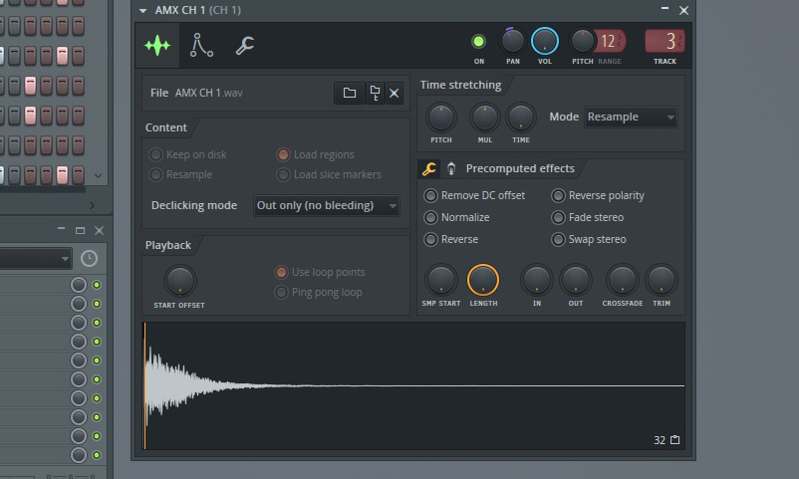
Task: Open file explorer tree icon next to folder
Action: tap(375, 93)
